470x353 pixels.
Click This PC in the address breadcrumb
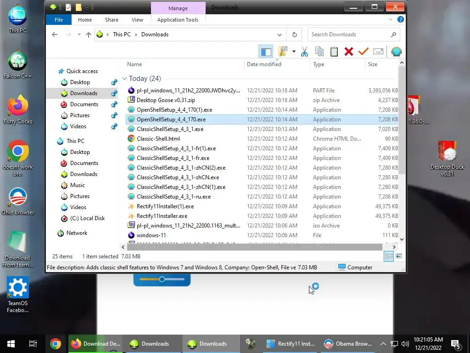click(x=122, y=34)
